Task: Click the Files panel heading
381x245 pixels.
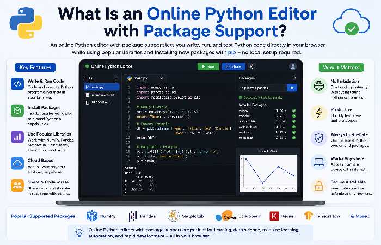Action: (x=88, y=78)
